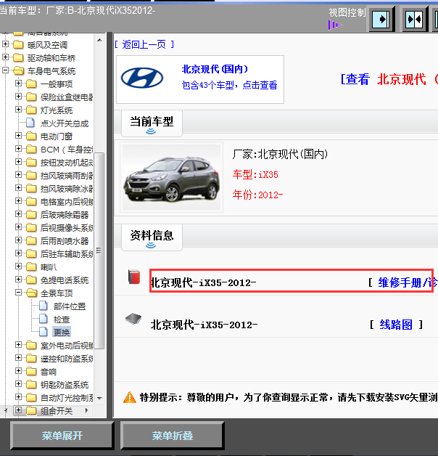Click the 喇叭 folder icon
This screenshot has height=456, width=438.
pos(31,266)
